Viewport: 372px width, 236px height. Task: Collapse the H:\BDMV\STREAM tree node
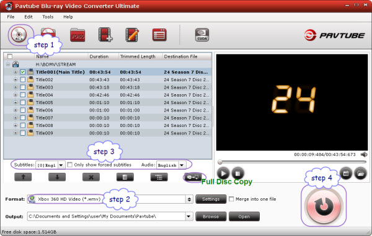coord(8,64)
